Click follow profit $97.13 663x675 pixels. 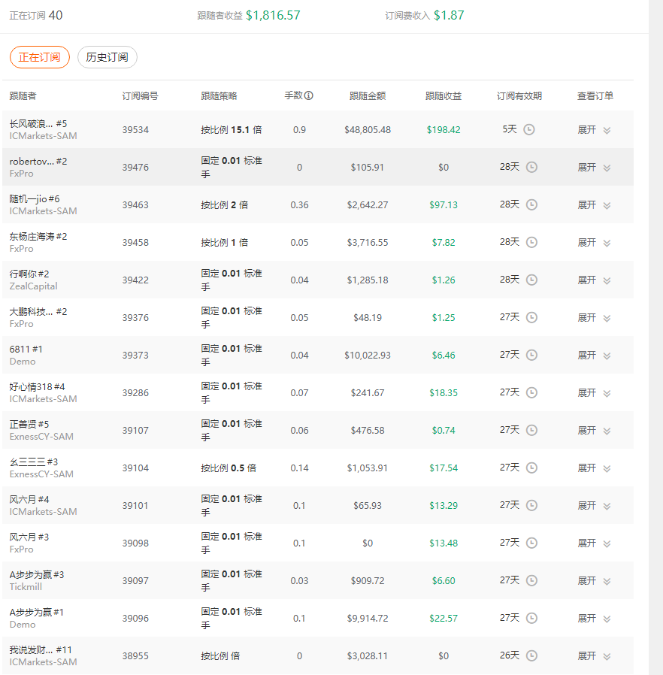444,205
